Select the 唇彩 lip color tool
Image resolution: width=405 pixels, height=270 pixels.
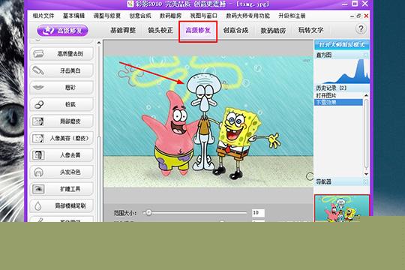coord(61,88)
